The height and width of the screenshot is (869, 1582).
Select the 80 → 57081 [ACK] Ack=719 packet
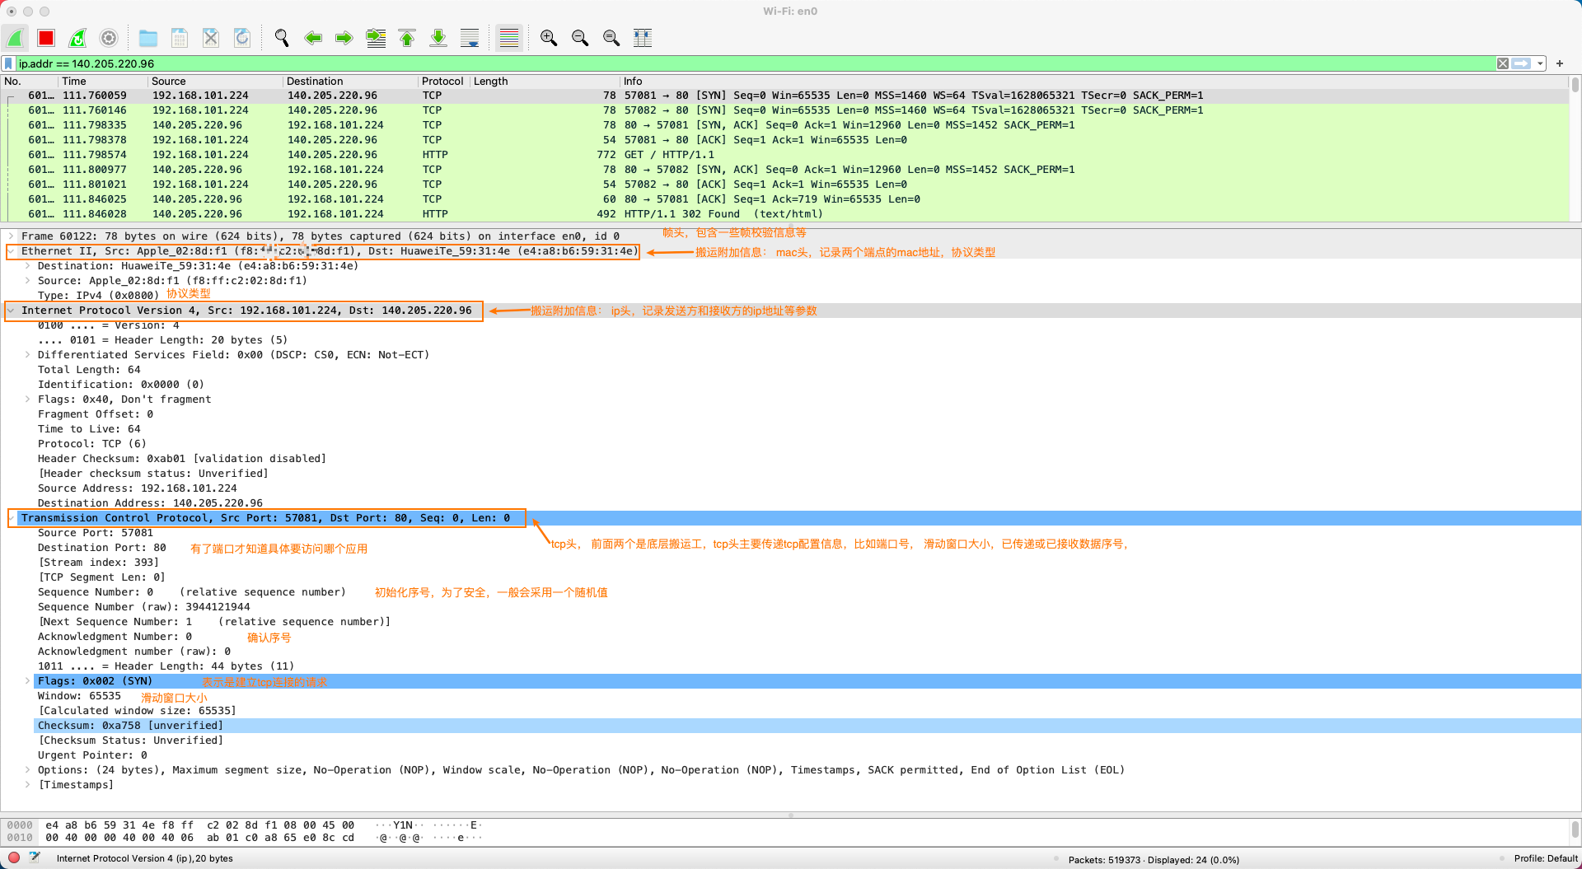pos(785,199)
